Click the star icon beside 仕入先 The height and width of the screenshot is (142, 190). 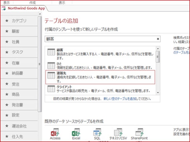(x=7, y=136)
